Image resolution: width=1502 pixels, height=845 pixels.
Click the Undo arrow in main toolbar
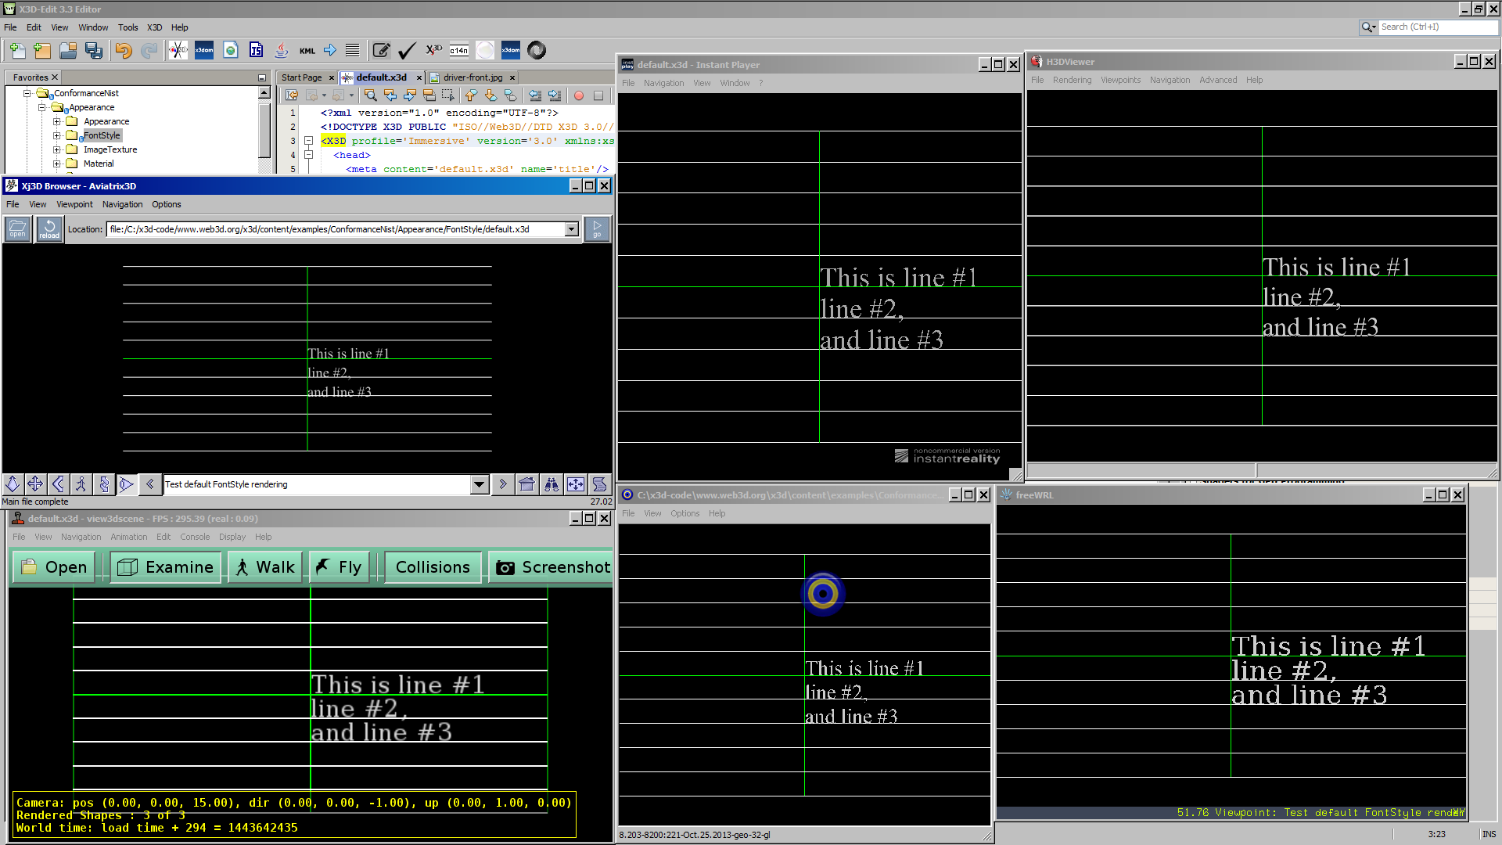coord(123,51)
